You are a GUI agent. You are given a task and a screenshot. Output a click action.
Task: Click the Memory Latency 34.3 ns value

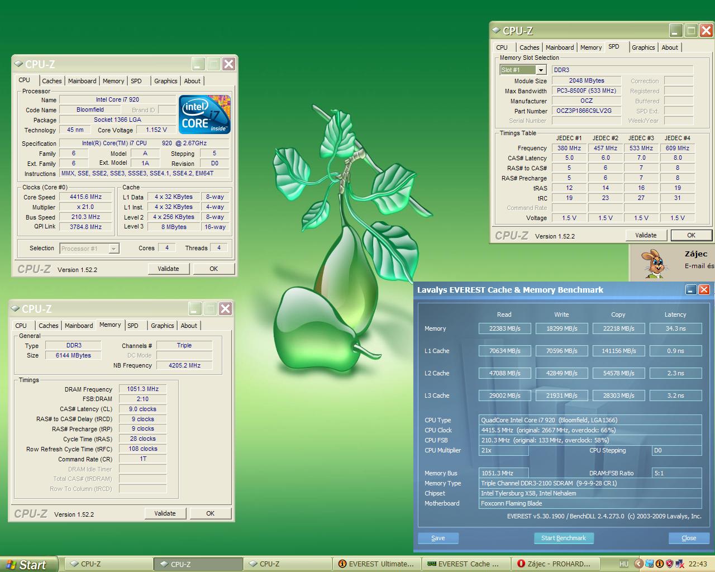coord(675,328)
